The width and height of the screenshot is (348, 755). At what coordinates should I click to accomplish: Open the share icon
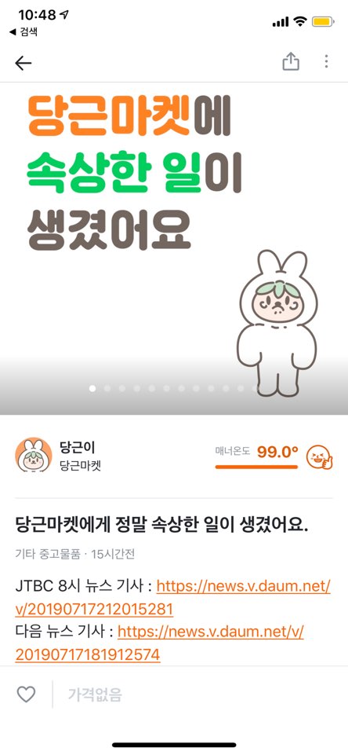click(x=290, y=61)
